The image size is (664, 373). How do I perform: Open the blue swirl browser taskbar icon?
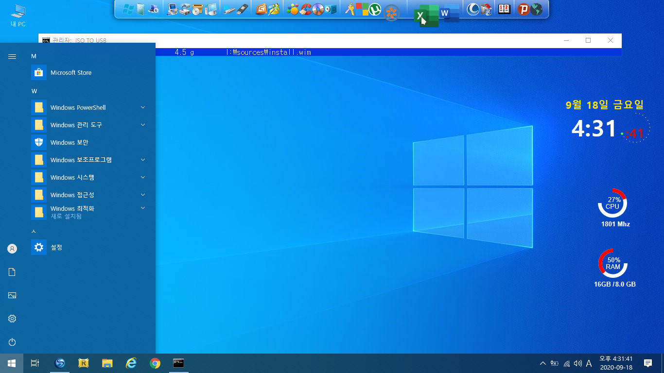[60, 363]
